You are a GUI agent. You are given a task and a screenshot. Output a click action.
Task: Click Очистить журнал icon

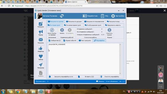[x=109, y=32]
